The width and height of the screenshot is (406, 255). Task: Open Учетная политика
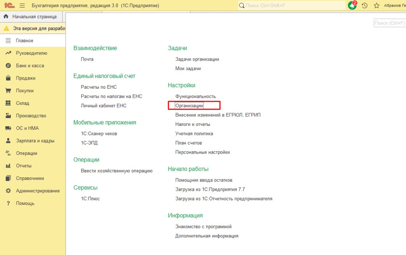194,134
